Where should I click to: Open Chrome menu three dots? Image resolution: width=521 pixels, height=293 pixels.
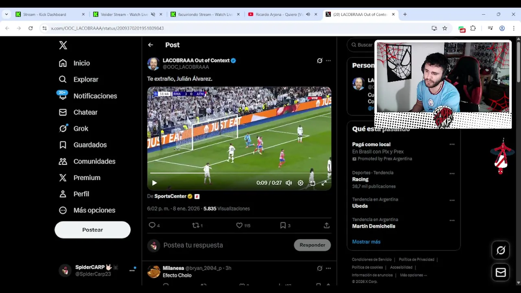click(514, 28)
